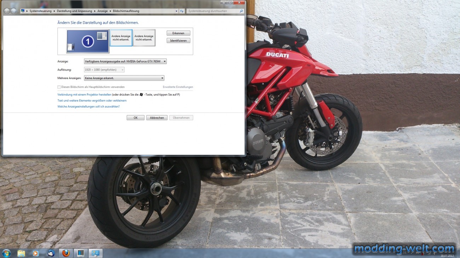Open the Auflösung resolution dropdown
This screenshot has width=460, height=258.
104,70
